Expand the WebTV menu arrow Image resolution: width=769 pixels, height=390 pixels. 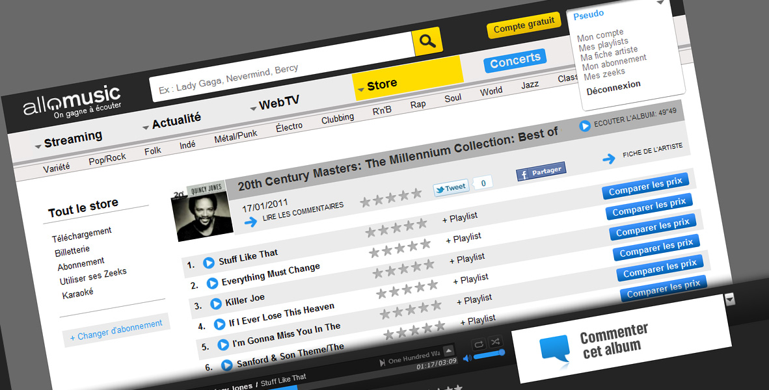(253, 109)
